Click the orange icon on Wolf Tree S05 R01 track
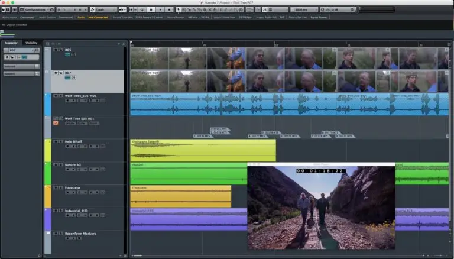 (x=56, y=123)
